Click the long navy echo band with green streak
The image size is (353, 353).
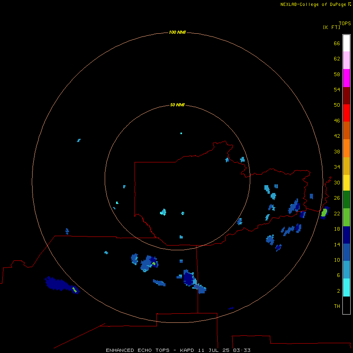[62, 285]
